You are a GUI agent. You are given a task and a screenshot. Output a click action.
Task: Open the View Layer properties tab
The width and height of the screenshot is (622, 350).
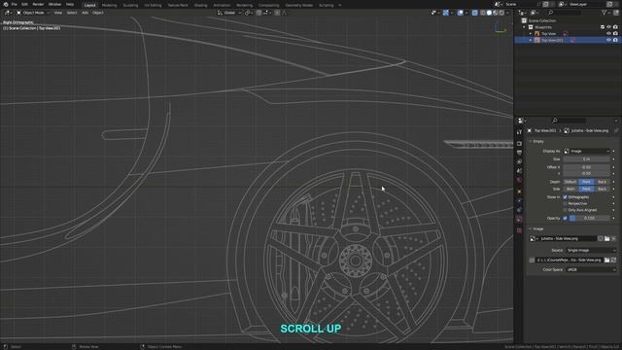(519, 161)
